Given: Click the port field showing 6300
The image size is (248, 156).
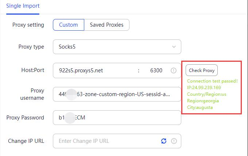Looking at the screenshot, I should pos(156,71).
